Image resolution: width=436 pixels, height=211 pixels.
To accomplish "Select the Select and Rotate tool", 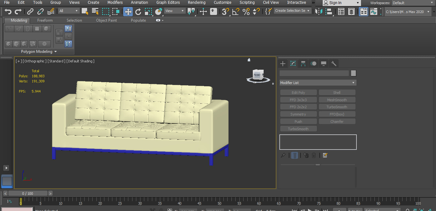I will point(138,11).
